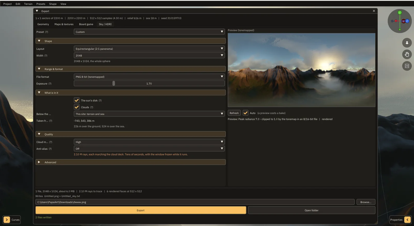Click the Cloud march help question mark
Image resolution: width=414 pixels, height=226 pixels.
point(51,142)
